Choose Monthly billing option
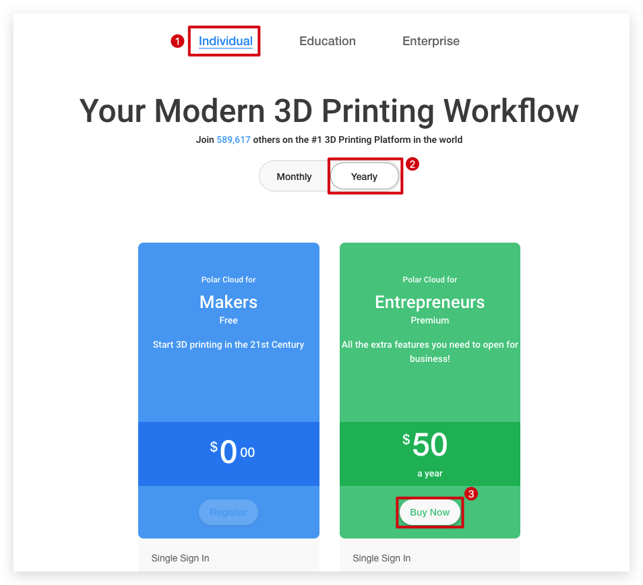Image resolution: width=643 pixels, height=585 pixels. pyautogui.click(x=294, y=177)
